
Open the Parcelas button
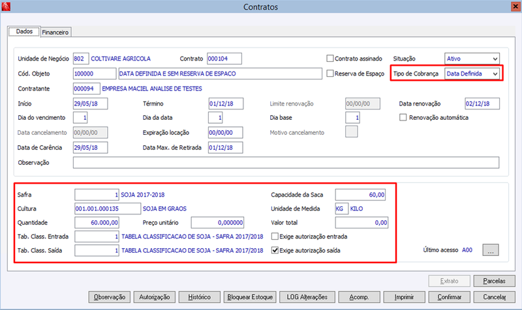pos(494,281)
